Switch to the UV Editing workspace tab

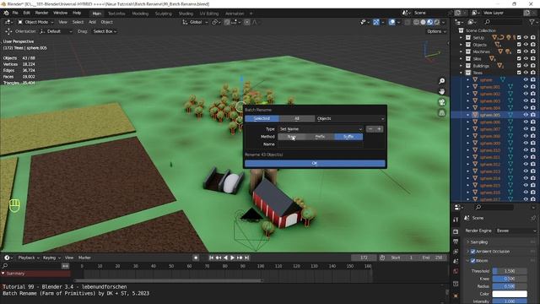[x=209, y=14]
